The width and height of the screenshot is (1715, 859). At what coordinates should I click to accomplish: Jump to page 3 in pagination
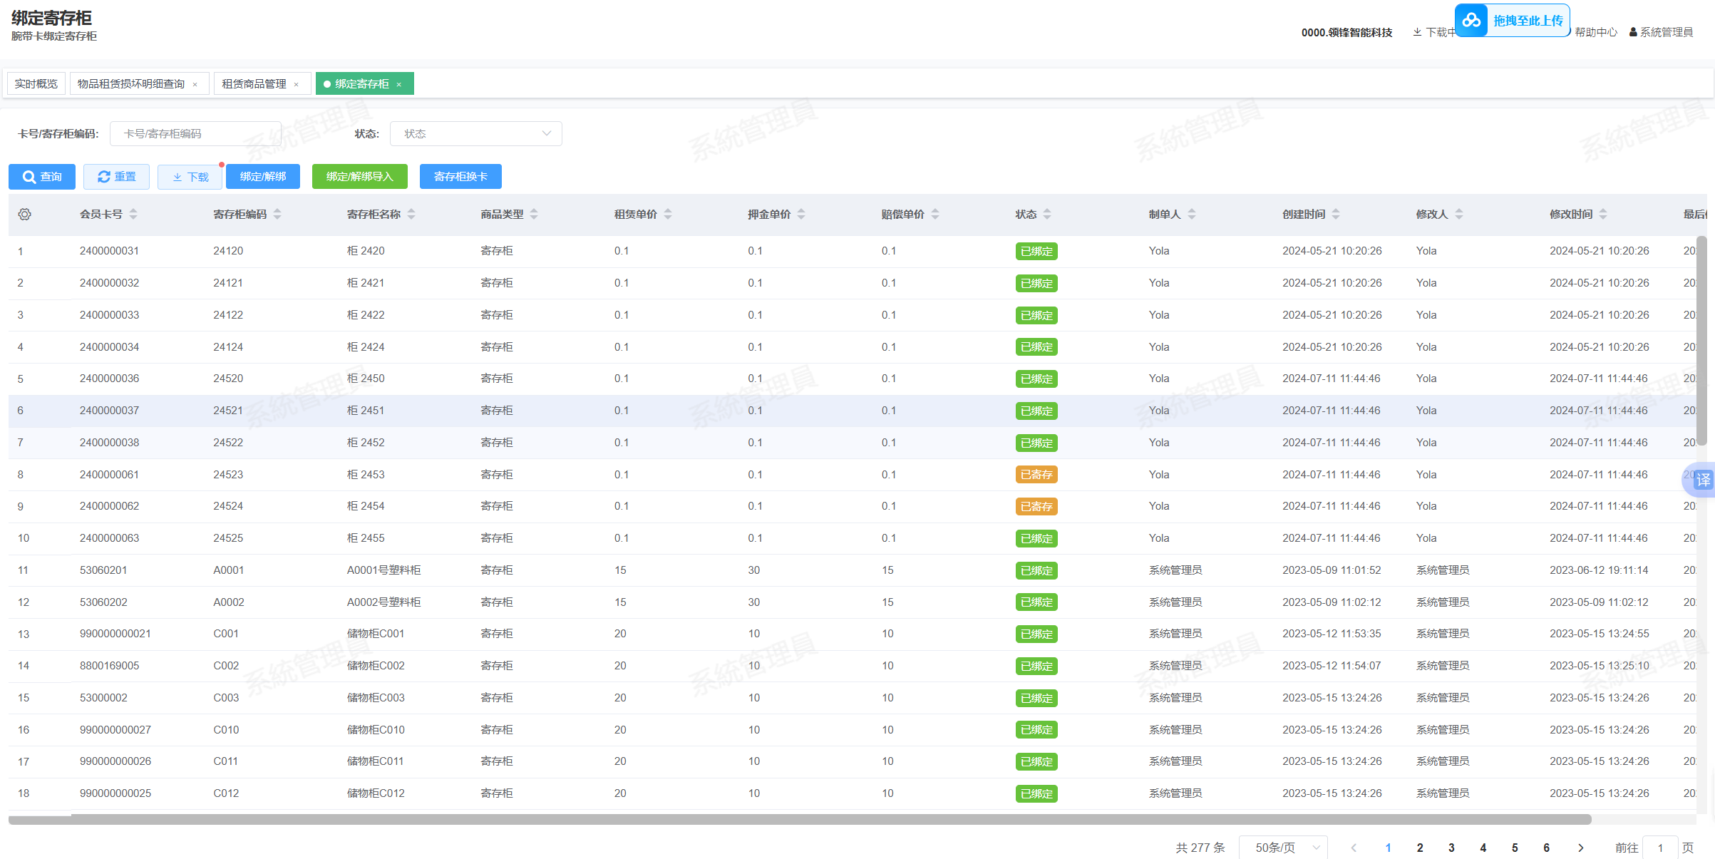(1451, 848)
